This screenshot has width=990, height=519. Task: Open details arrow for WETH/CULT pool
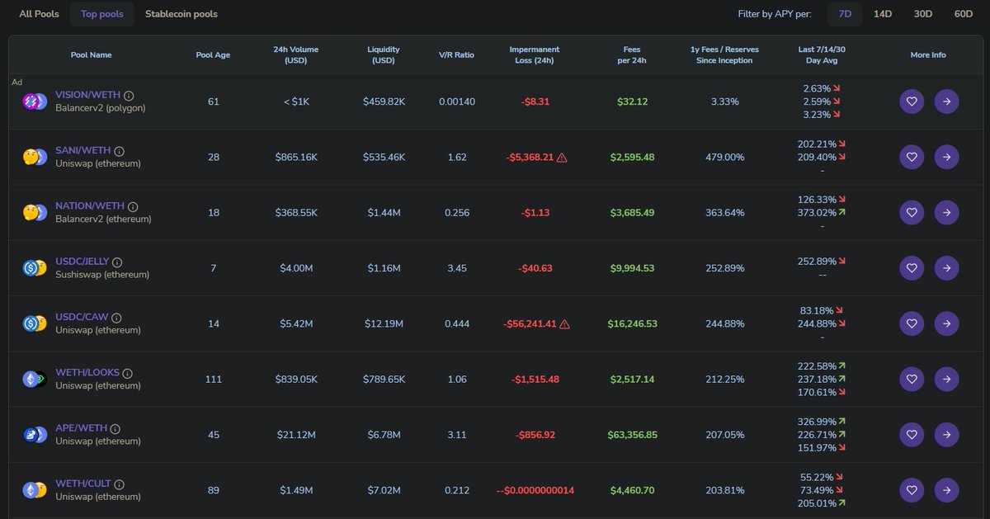(x=946, y=490)
